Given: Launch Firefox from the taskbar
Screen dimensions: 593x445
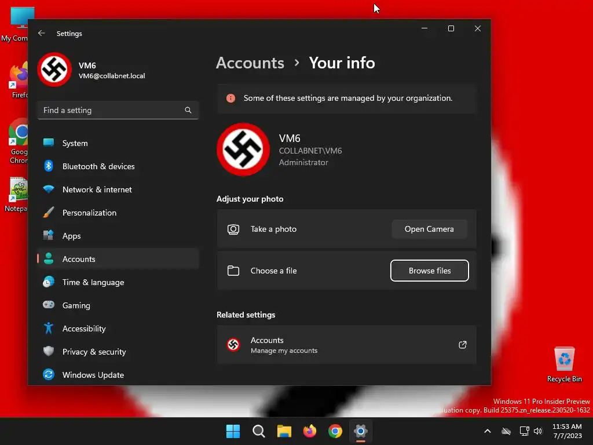Looking at the screenshot, I should (x=310, y=431).
